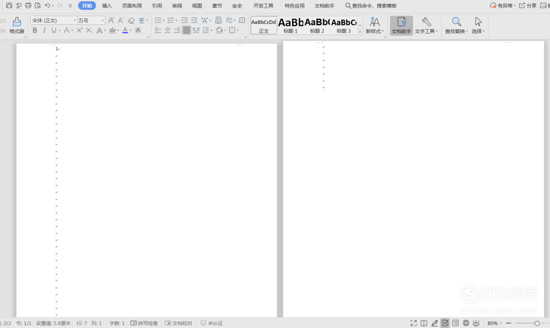Decrease font size with the shrink-font icon
Screen dimensions: 550x328
pos(120,20)
